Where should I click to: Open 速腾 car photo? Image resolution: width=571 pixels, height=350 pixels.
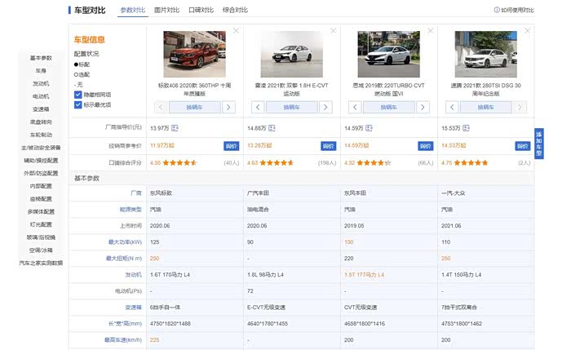pyautogui.click(x=486, y=54)
